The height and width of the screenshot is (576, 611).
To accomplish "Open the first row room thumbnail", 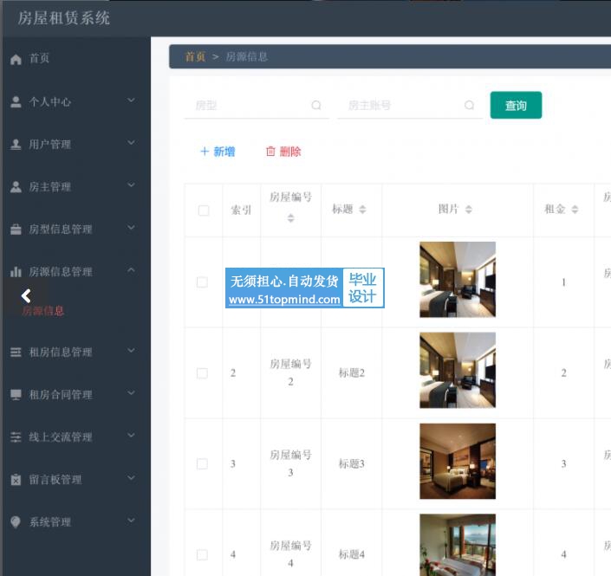I will [x=458, y=280].
